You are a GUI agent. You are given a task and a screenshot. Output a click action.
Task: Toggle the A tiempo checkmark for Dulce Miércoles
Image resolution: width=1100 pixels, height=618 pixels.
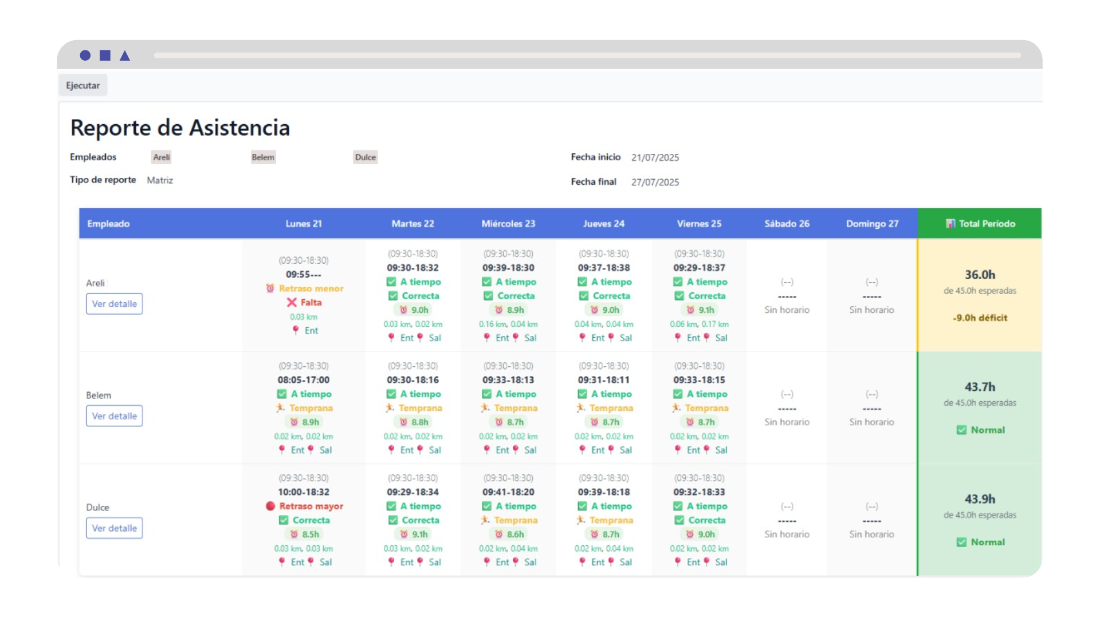pos(488,506)
